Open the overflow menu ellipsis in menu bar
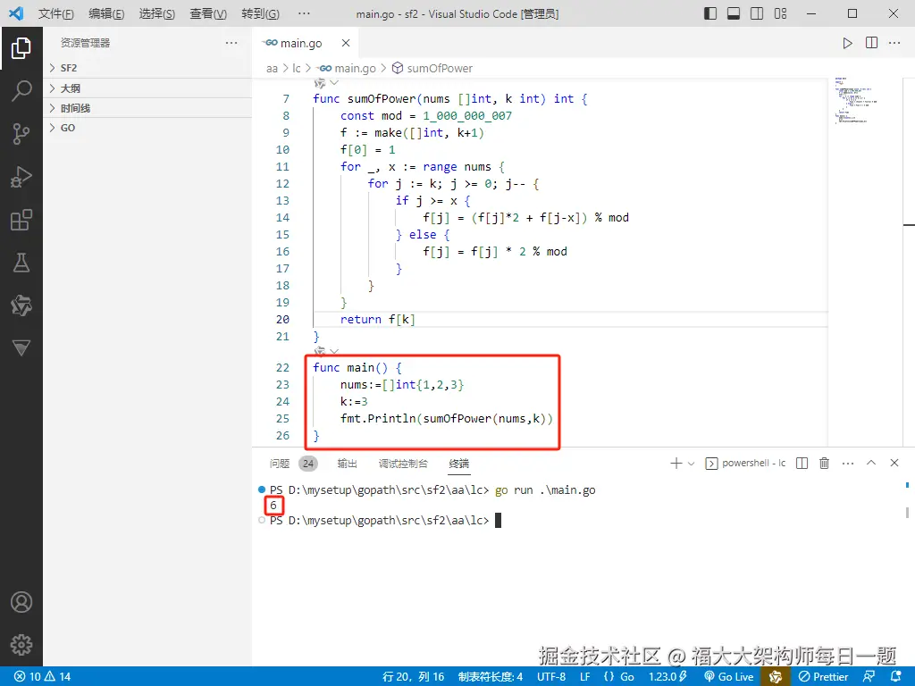Image resolution: width=915 pixels, height=686 pixels. coord(304,13)
